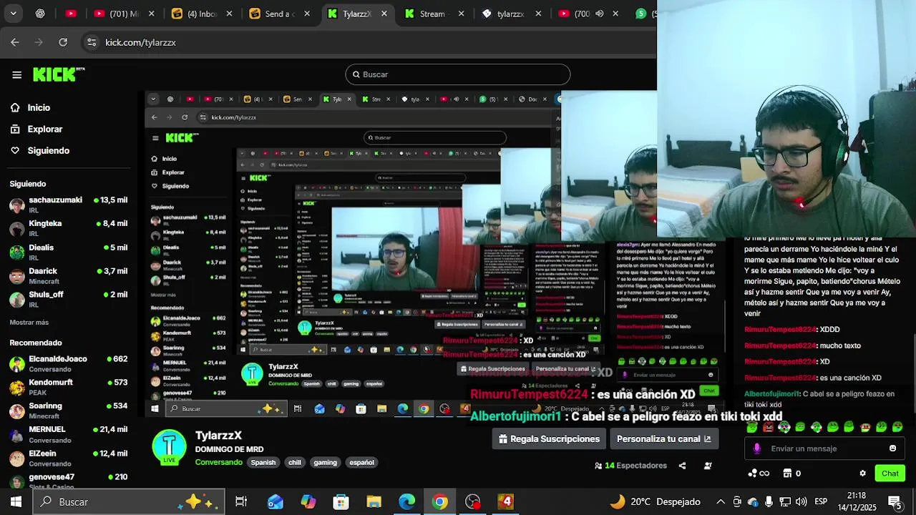View site information for kick.com
The width and height of the screenshot is (916, 515).
(92, 42)
